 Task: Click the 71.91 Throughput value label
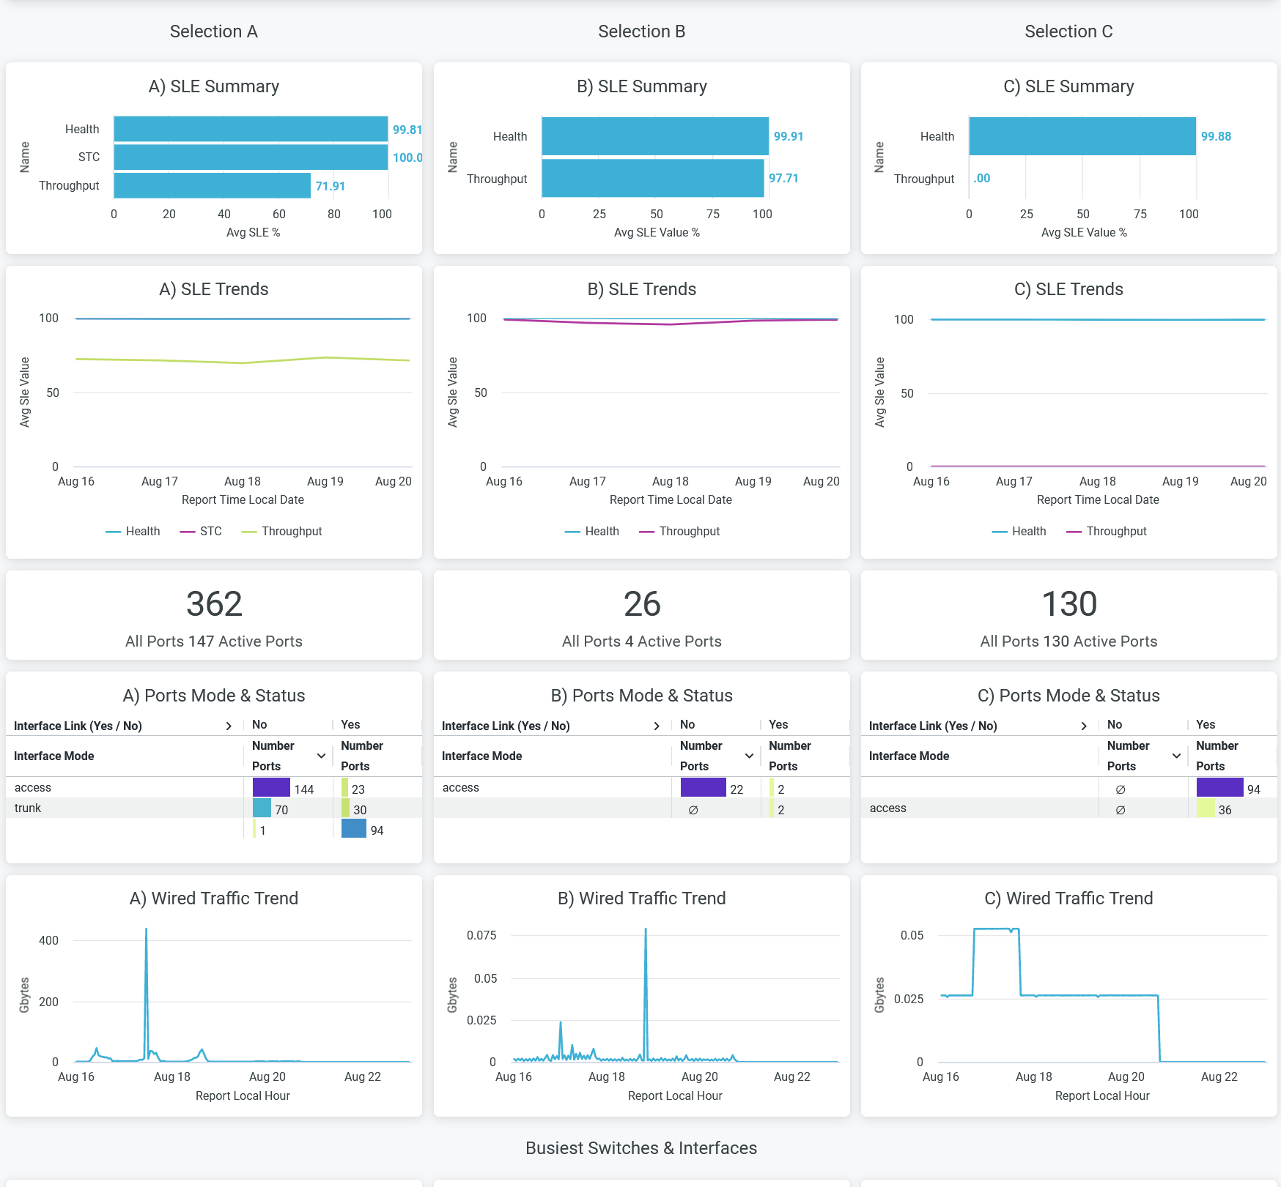click(x=331, y=186)
